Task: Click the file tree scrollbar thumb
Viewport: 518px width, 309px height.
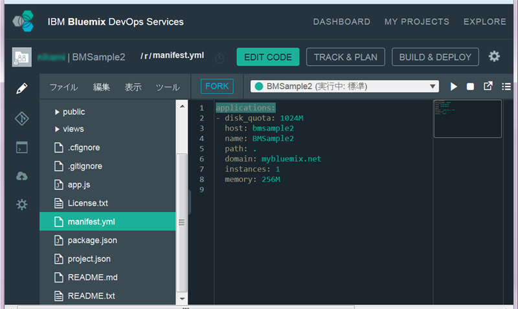Action: (182, 222)
